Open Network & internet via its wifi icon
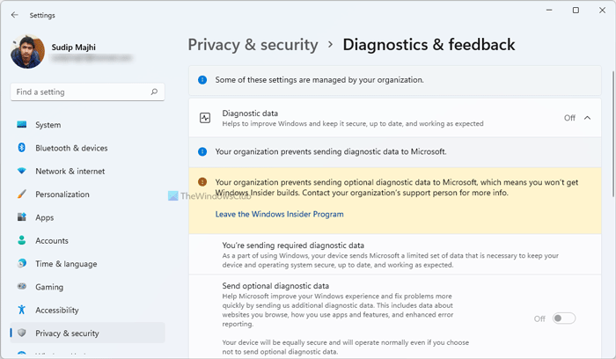 click(x=22, y=171)
